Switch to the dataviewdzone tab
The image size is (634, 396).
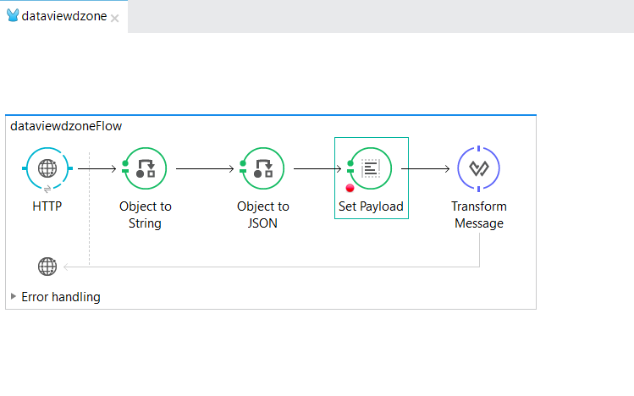click(63, 16)
